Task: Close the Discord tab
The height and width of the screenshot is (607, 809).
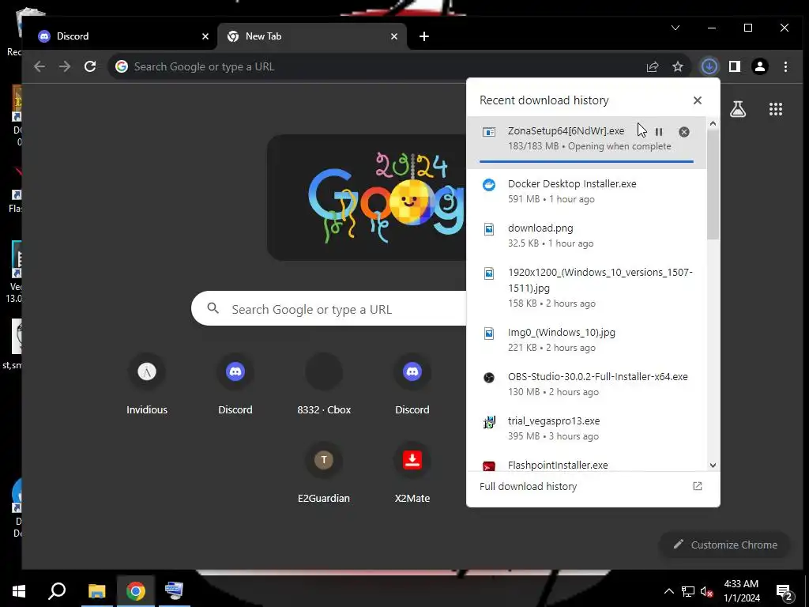Action: point(205,36)
